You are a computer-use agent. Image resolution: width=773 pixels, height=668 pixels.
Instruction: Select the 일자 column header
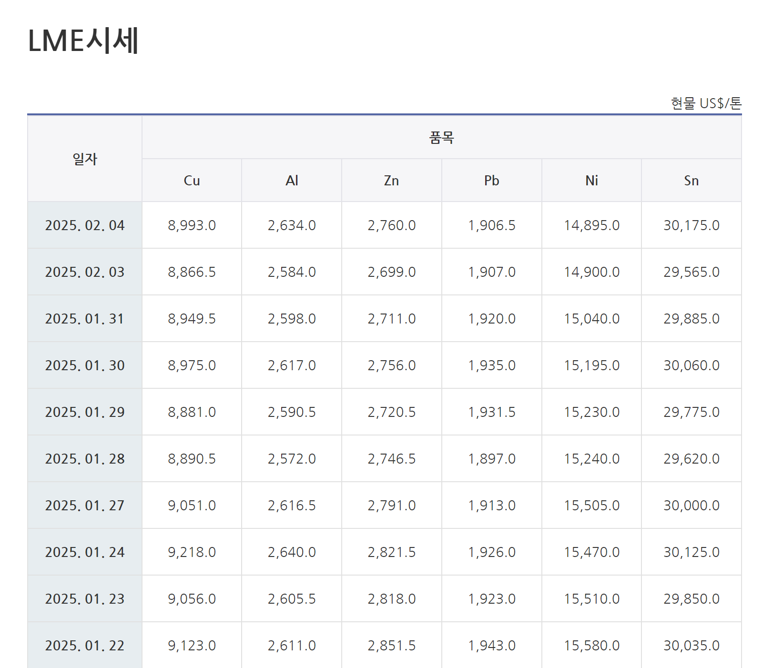coord(85,159)
